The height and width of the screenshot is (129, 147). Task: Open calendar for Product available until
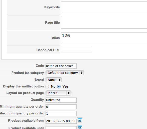(80, 127)
